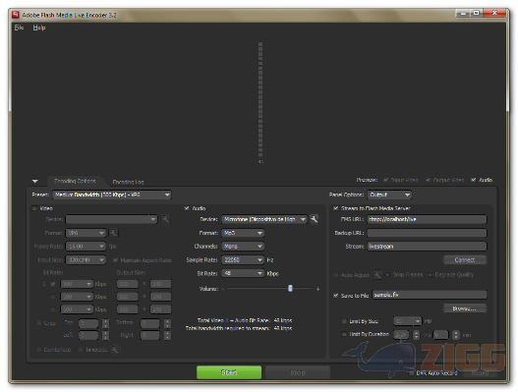The image size is (518, 392).
Task: Toggle first video bit rate checkbox
Action: point(53,284)
